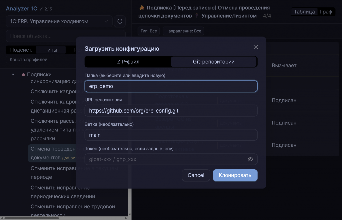Toggle token visibility eye icon
The width and height of the screenshot is (342, 220).
[250, 159]
